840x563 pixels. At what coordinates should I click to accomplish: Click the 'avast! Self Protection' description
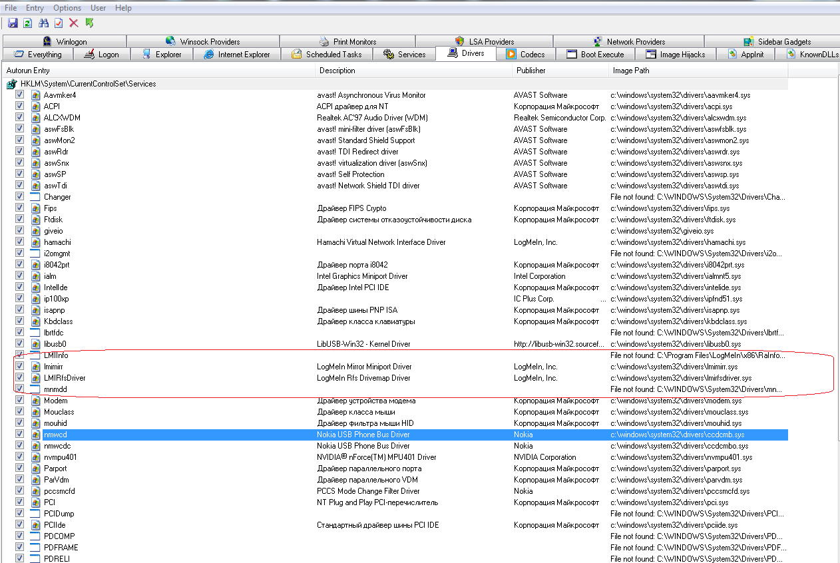click(x=351, y=174)
